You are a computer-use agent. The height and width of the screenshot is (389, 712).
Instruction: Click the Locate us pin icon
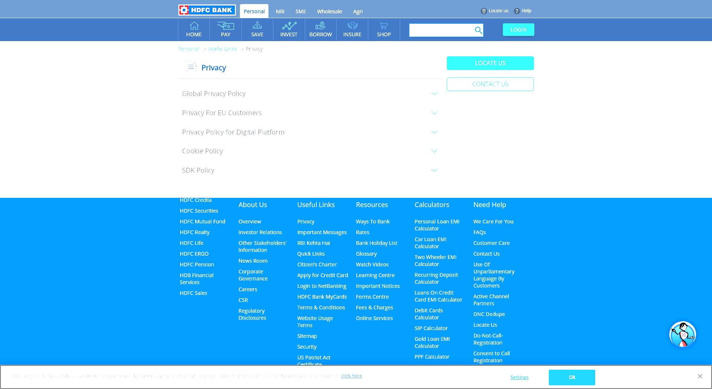(484, 11)
